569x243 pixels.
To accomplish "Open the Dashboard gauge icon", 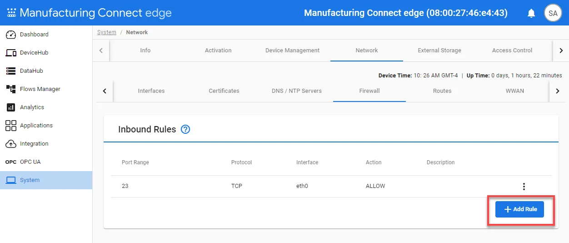I will point(11,35).
